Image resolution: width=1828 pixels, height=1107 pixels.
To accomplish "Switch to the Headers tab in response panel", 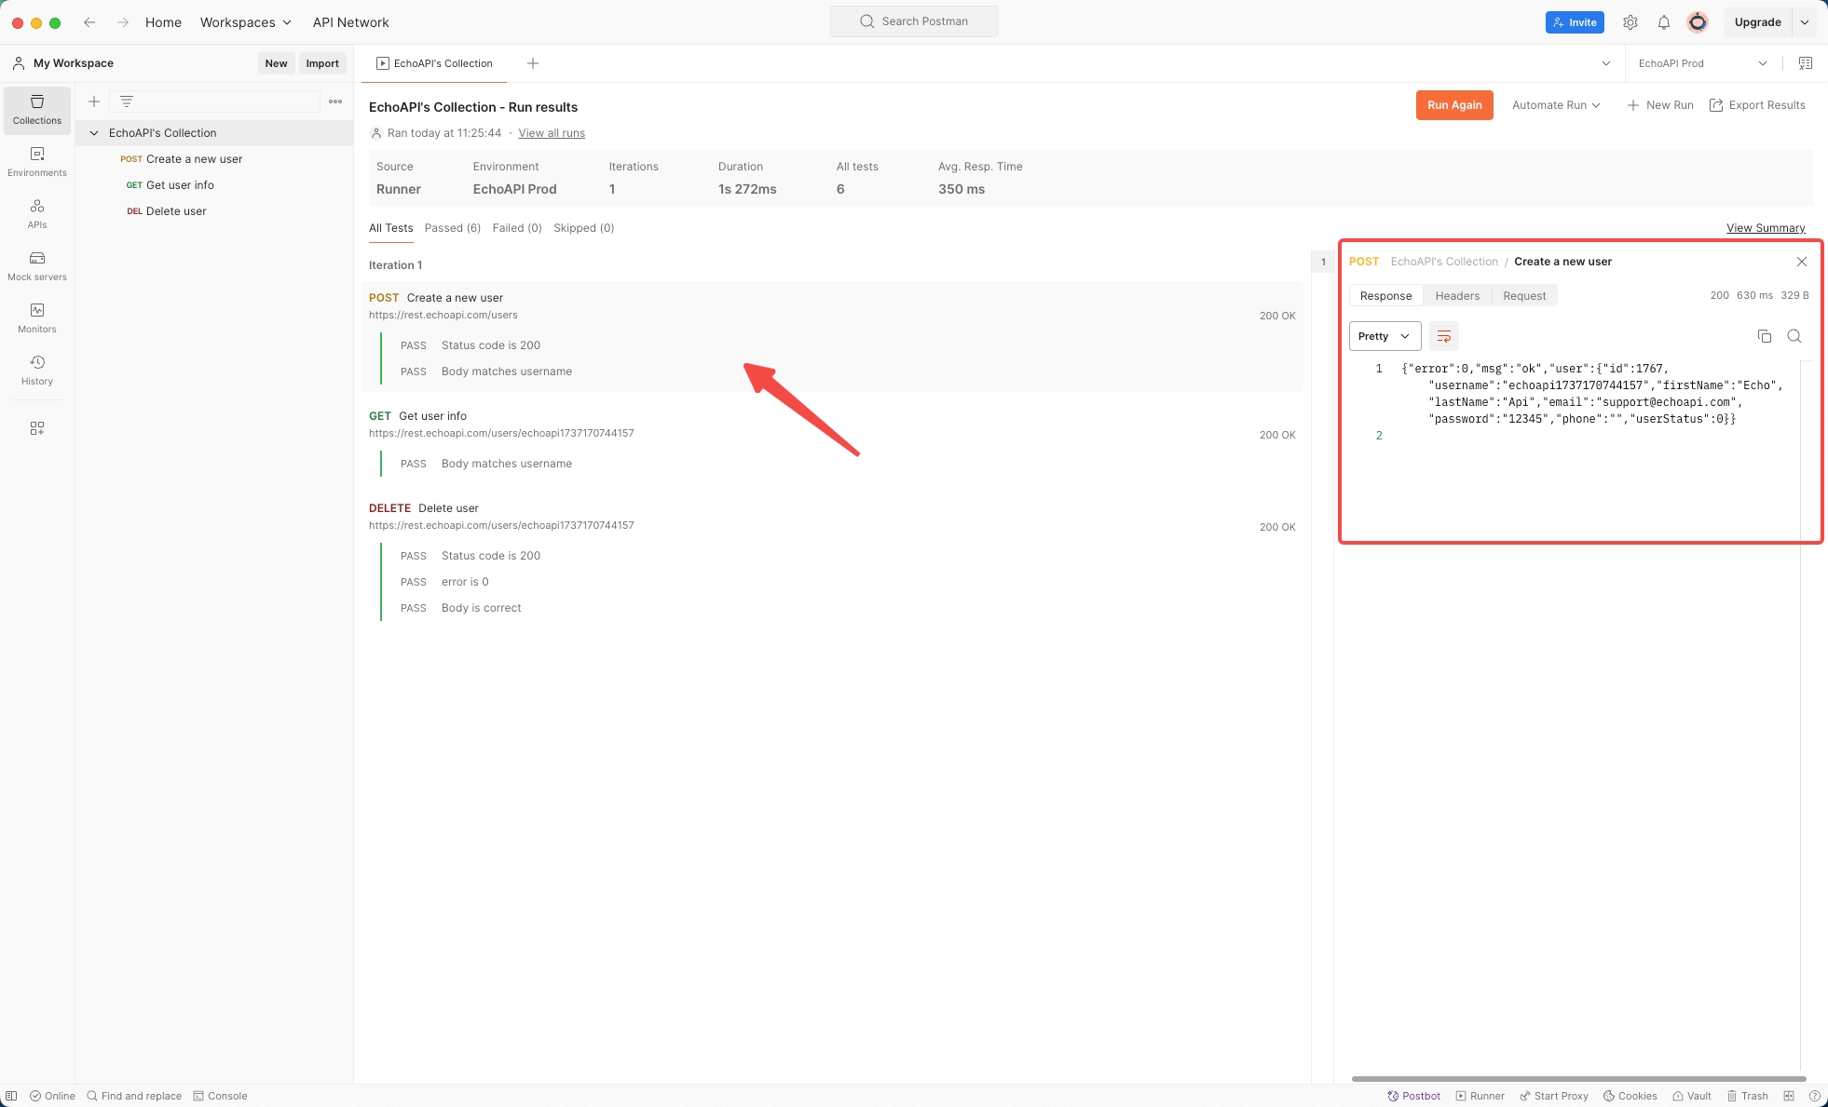I will [x=1457, y=296].
